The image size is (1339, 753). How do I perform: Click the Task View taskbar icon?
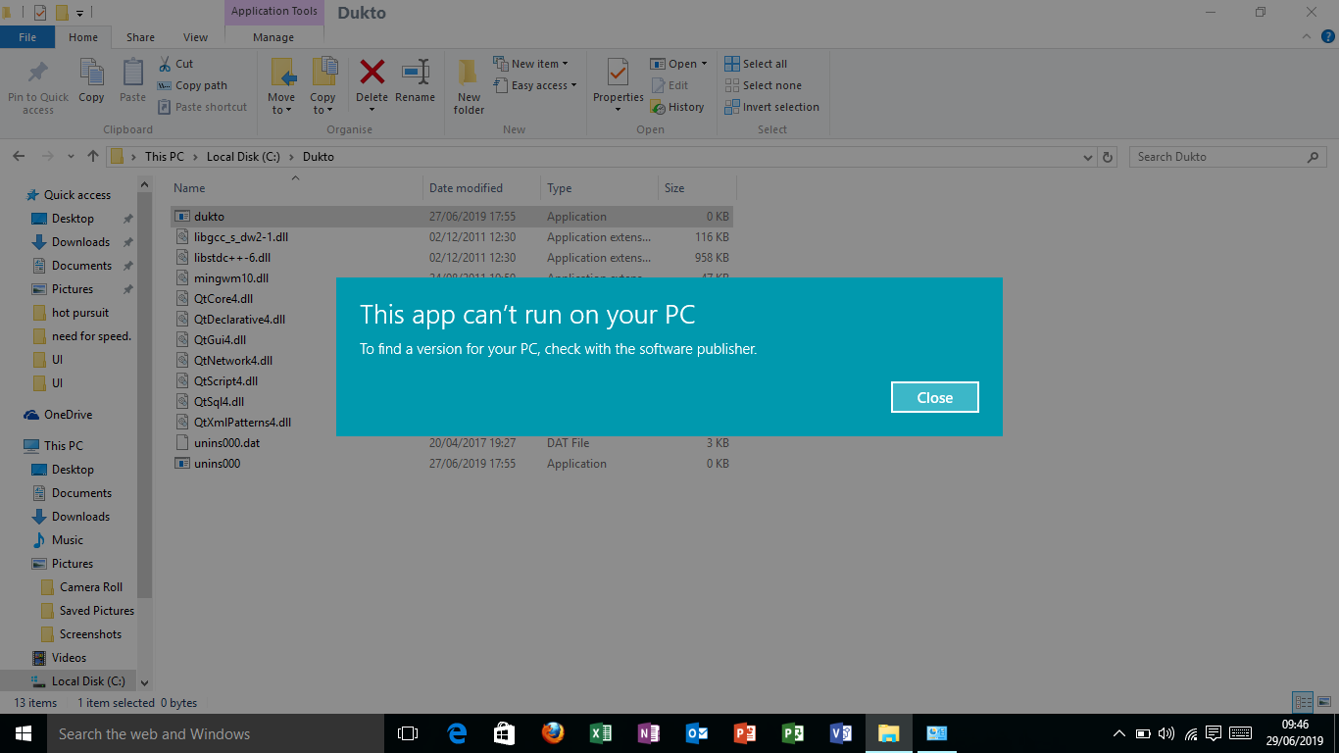click(x=408, y=733)
